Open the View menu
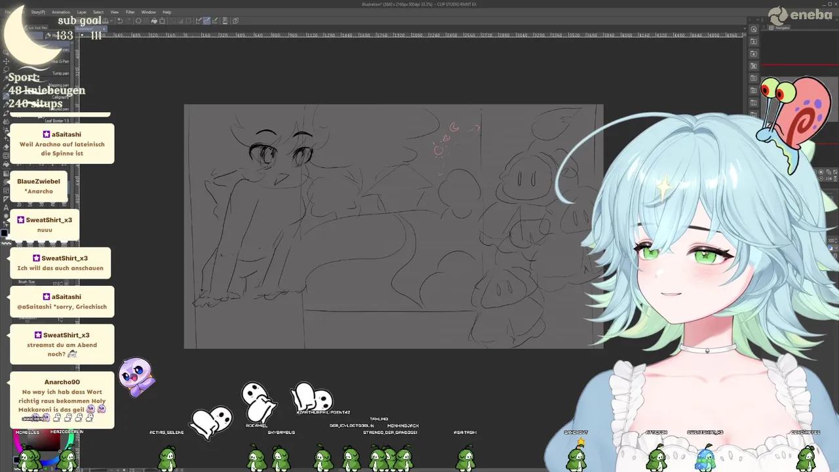 [x=115, y=12]
